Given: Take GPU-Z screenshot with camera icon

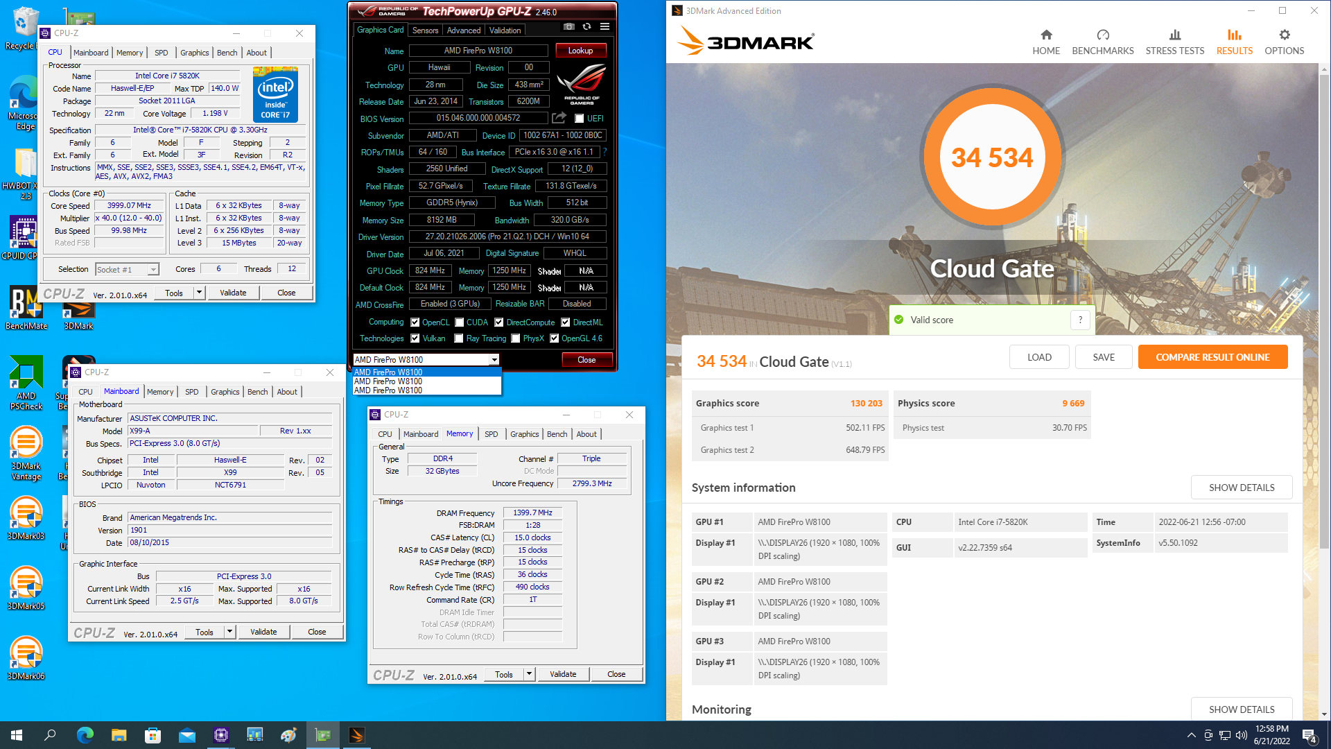Looking at the screenshot, I should click(568, 27).
